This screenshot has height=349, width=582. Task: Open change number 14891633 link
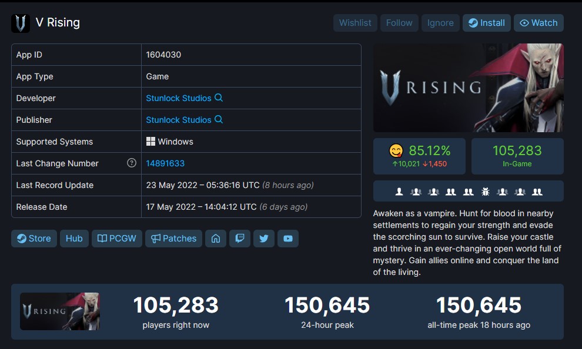point(165,163)
